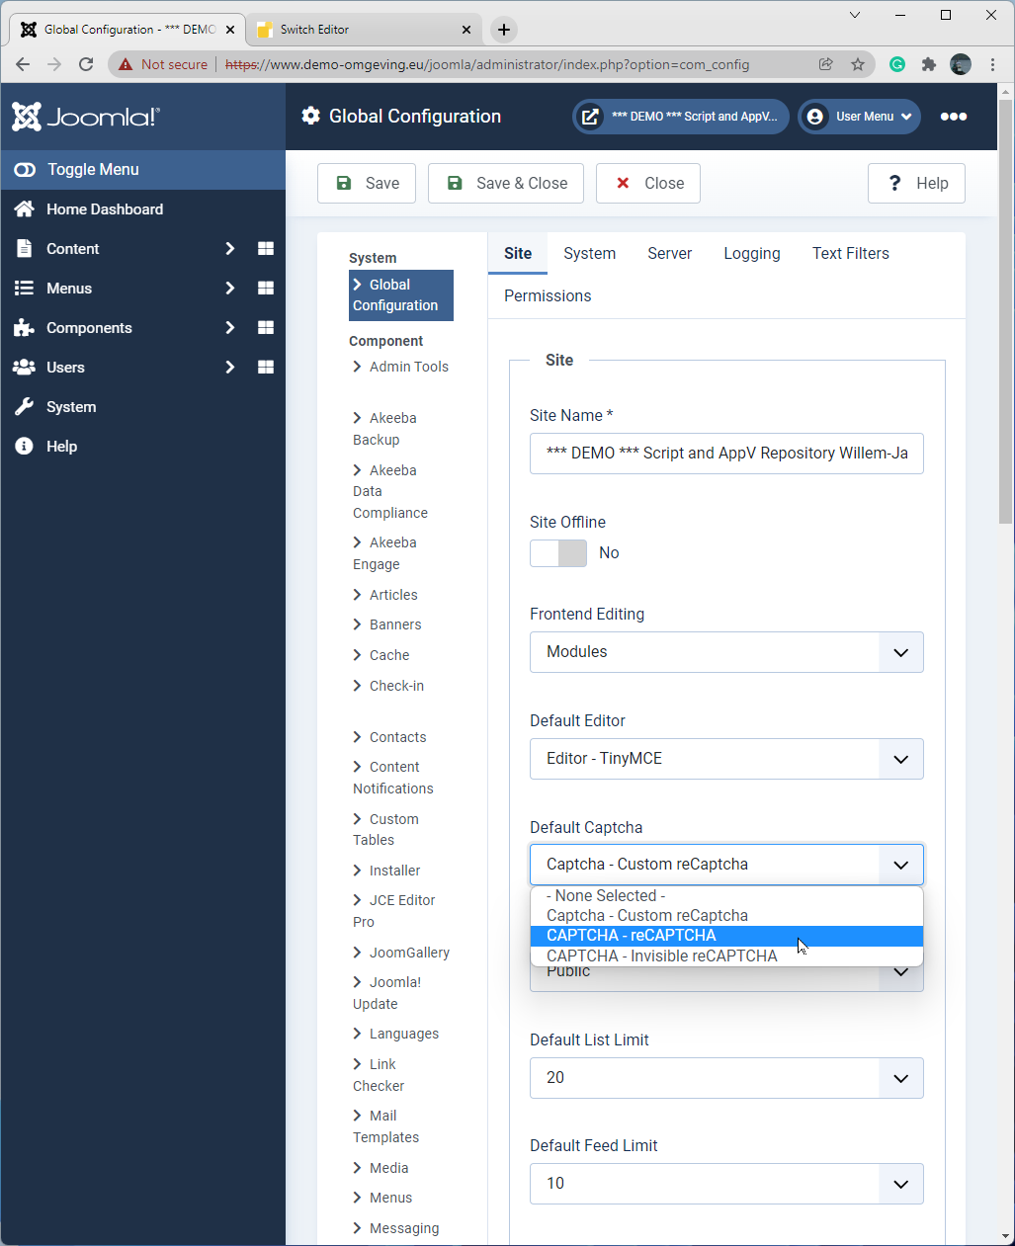Click the three-dots more options icon
Image resolution: width=1015 pixels, height=1246 pixels.
point(953,117)
